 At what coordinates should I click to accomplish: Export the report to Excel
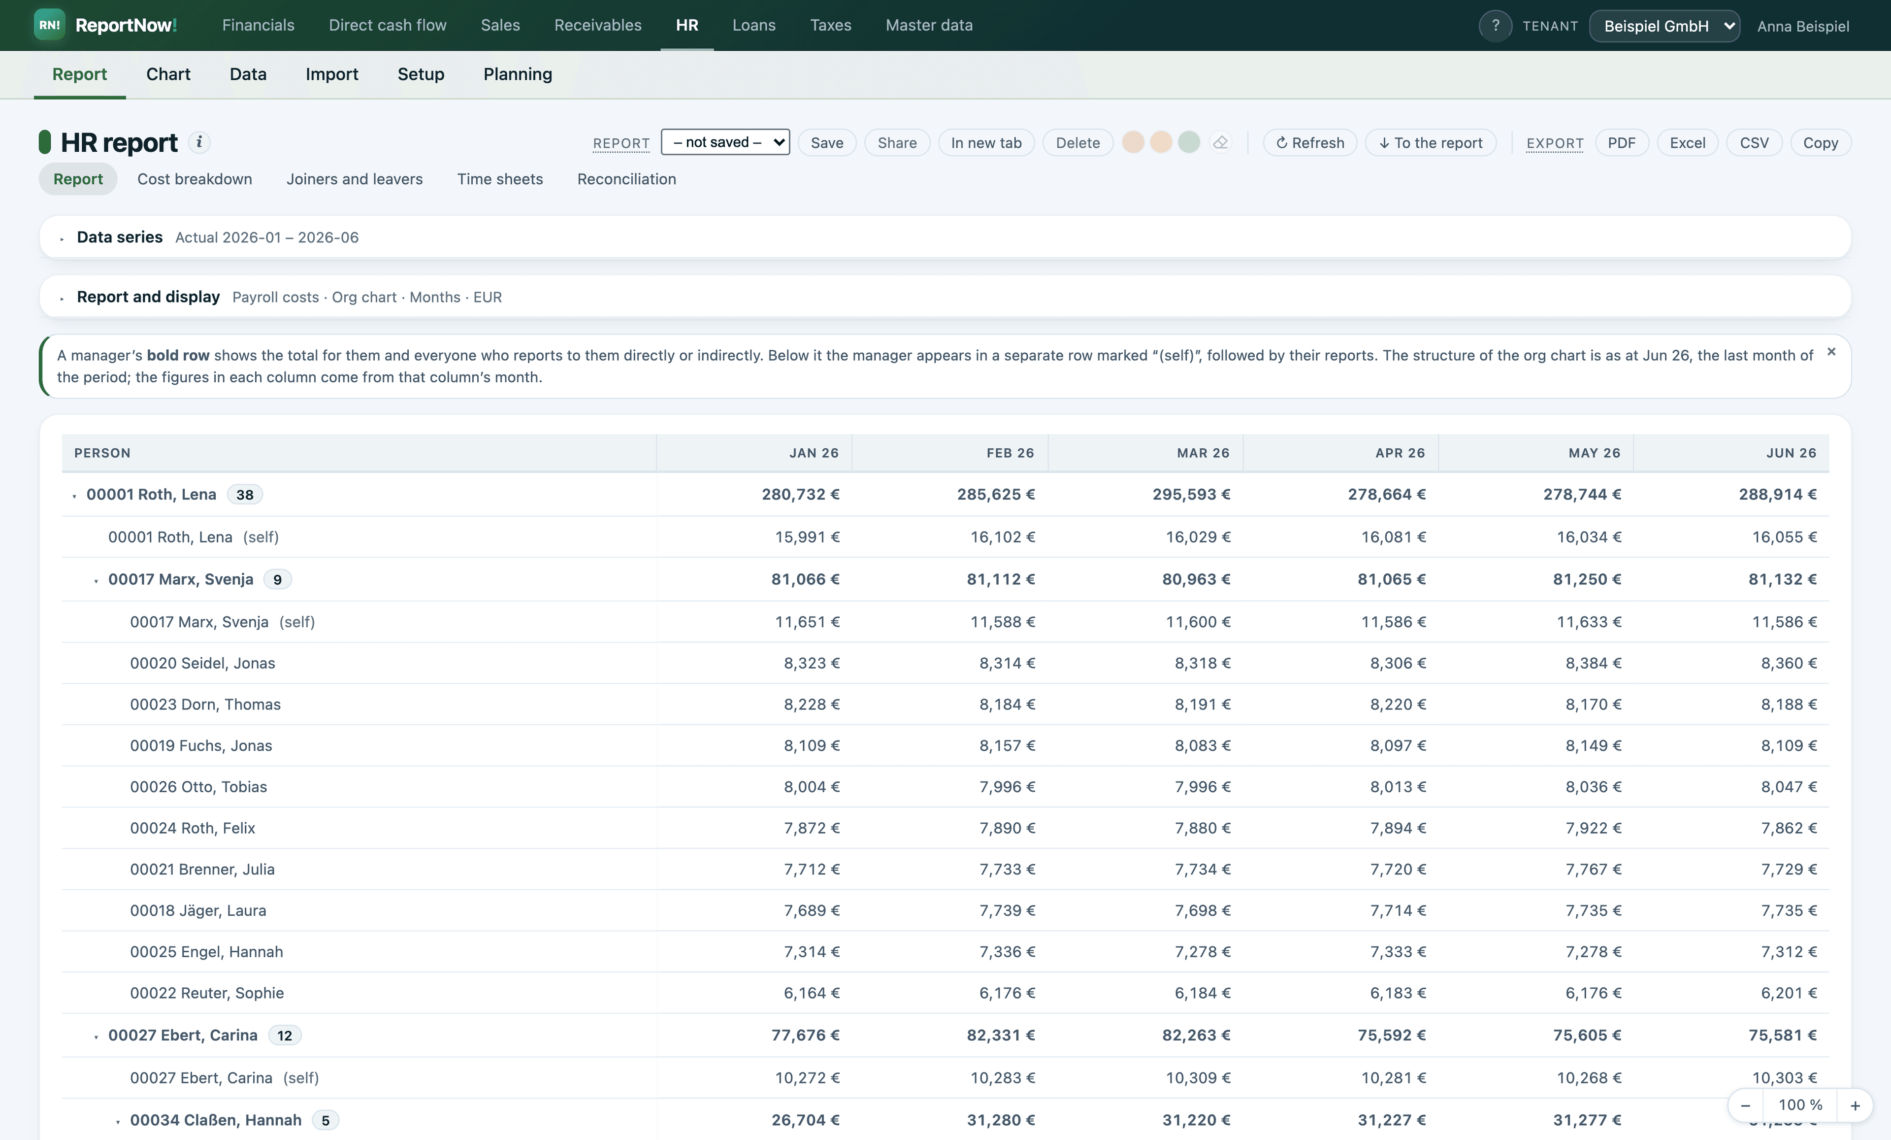pyautogui.click(x=1688, y=143)
